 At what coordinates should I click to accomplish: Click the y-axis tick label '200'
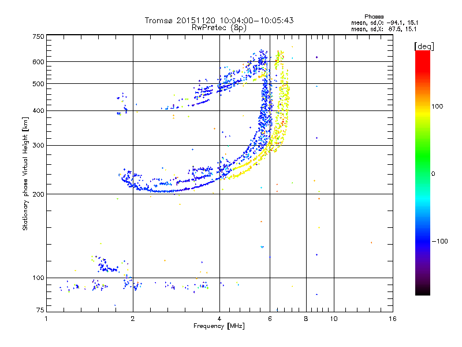pyautogui.click(x=38, y=194)
